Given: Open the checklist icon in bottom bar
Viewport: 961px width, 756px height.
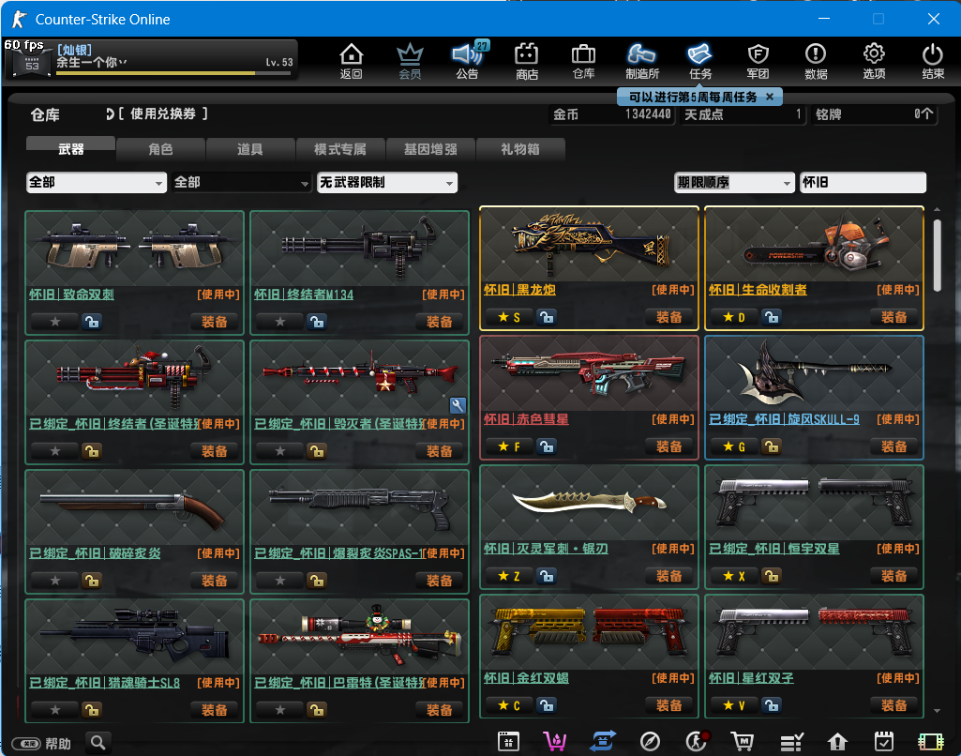Looking at the screenshot, I should tap(791, 742).
